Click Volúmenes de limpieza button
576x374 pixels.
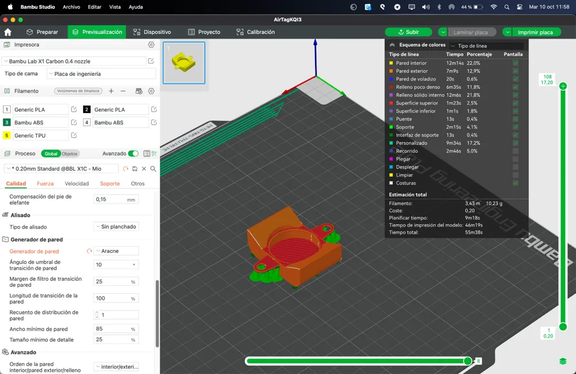78,90
